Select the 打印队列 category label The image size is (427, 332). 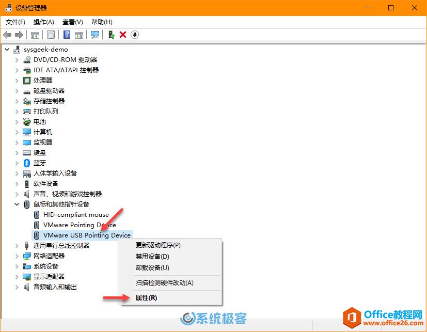pyautogui.click(x=46, y=112)
